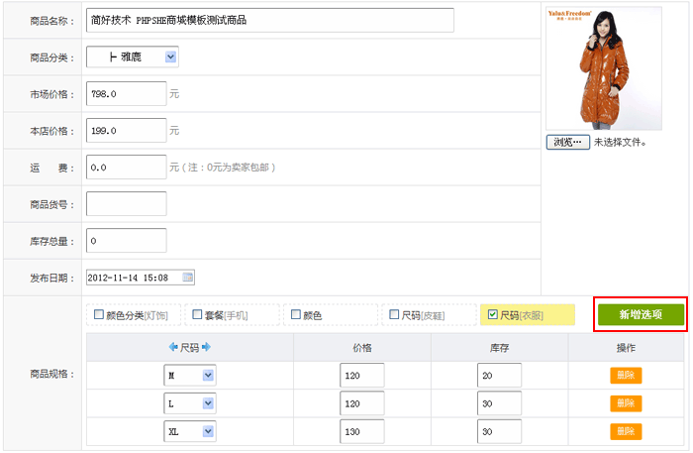Click the left arrow beside 尺码 header

(173, 348)
